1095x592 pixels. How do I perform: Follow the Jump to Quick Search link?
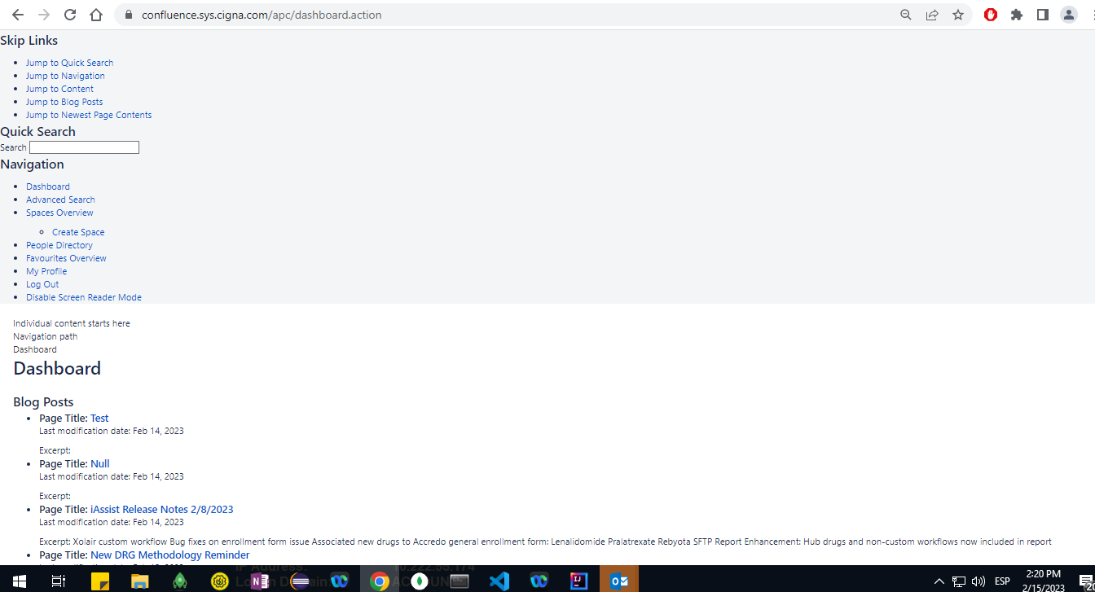[x=69, y=63]
